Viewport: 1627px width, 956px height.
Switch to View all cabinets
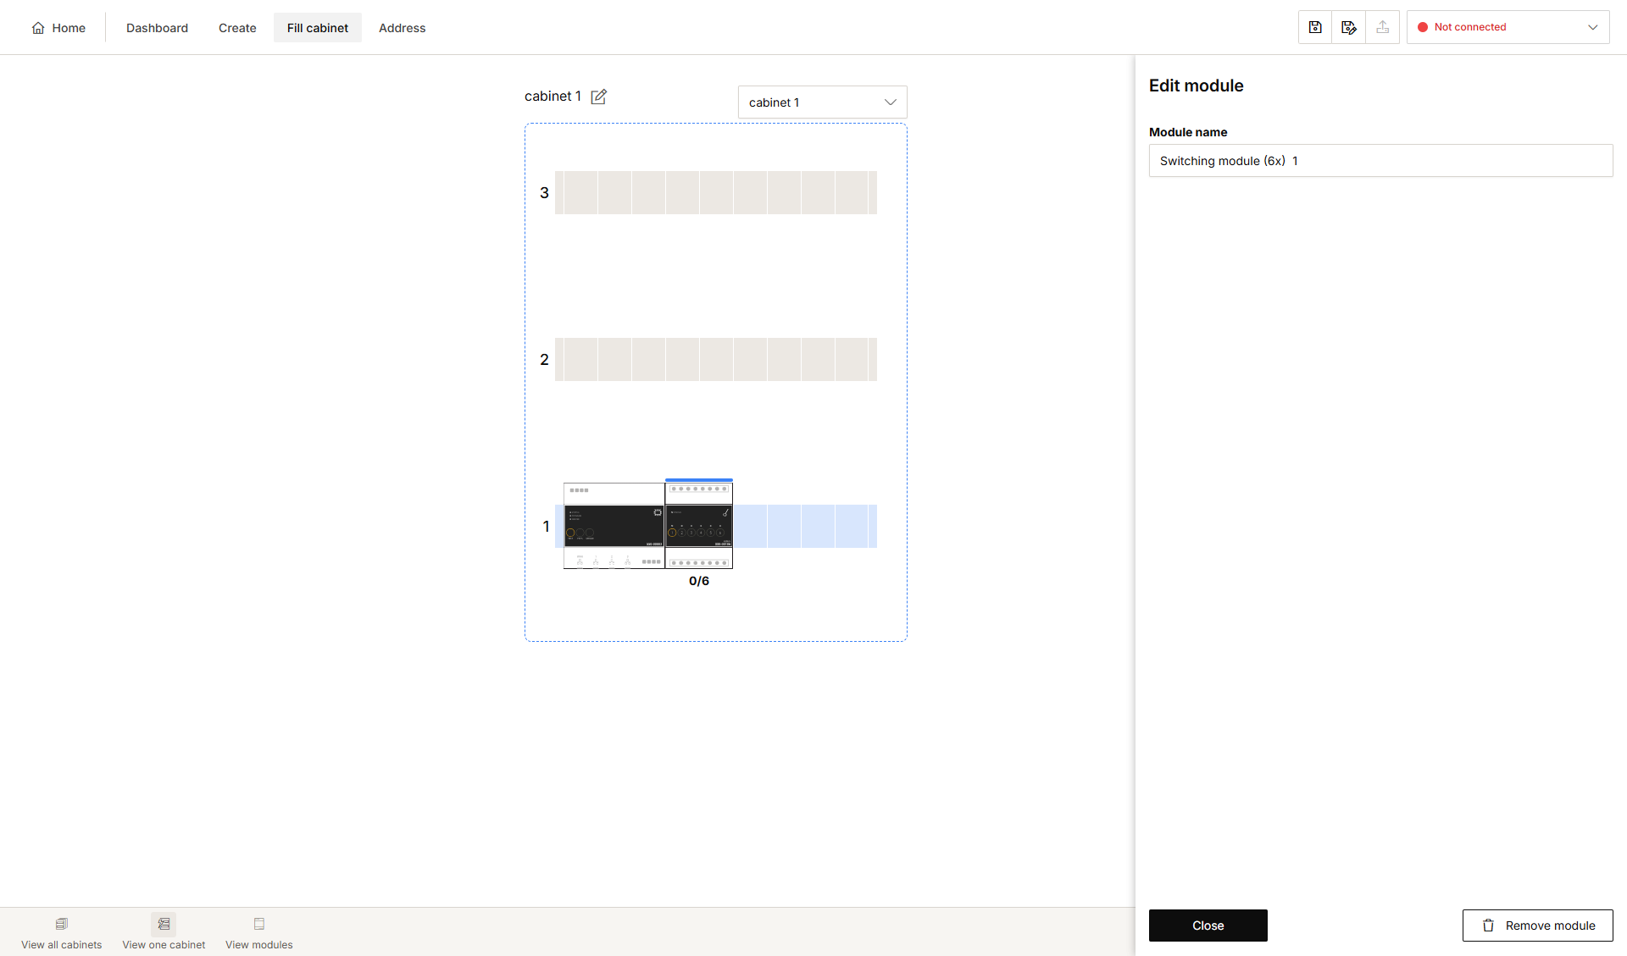pyautogui.click(x=61, y=932)
